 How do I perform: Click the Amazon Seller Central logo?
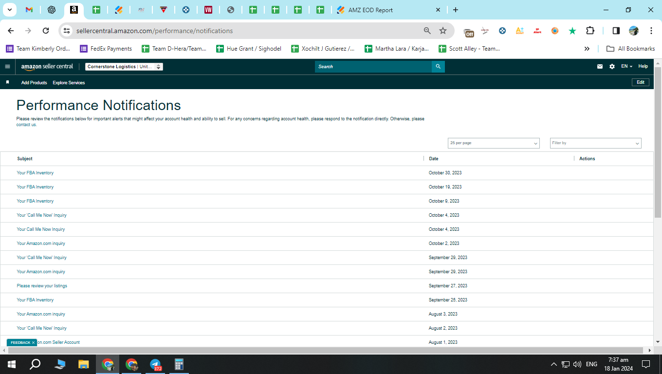tap(47, 67)
